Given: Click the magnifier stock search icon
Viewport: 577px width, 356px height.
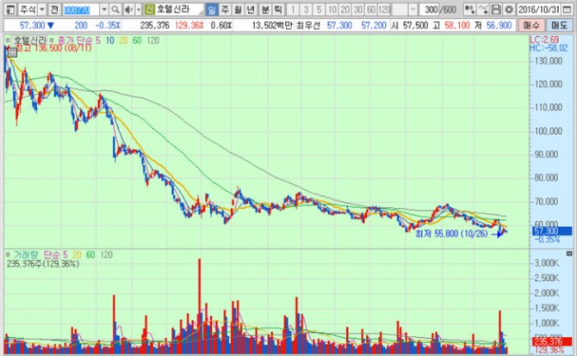Looking at the screenshot, I should point(115,9).
